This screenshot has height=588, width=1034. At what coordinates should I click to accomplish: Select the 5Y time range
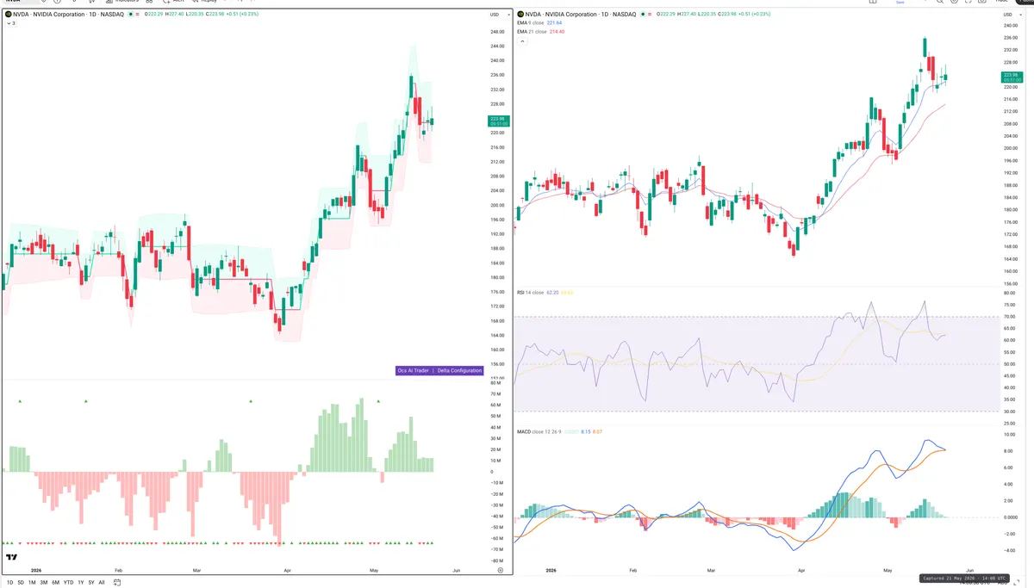(x=91, y=583)
